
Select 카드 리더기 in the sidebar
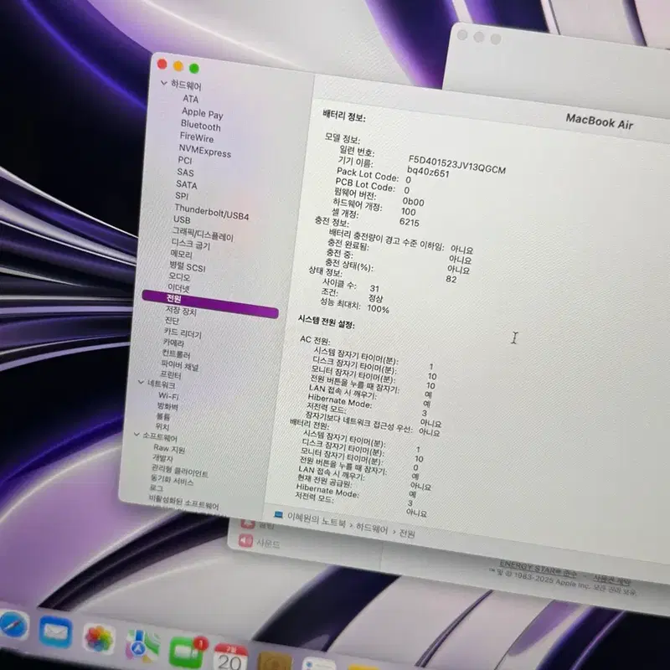(183, 332)
